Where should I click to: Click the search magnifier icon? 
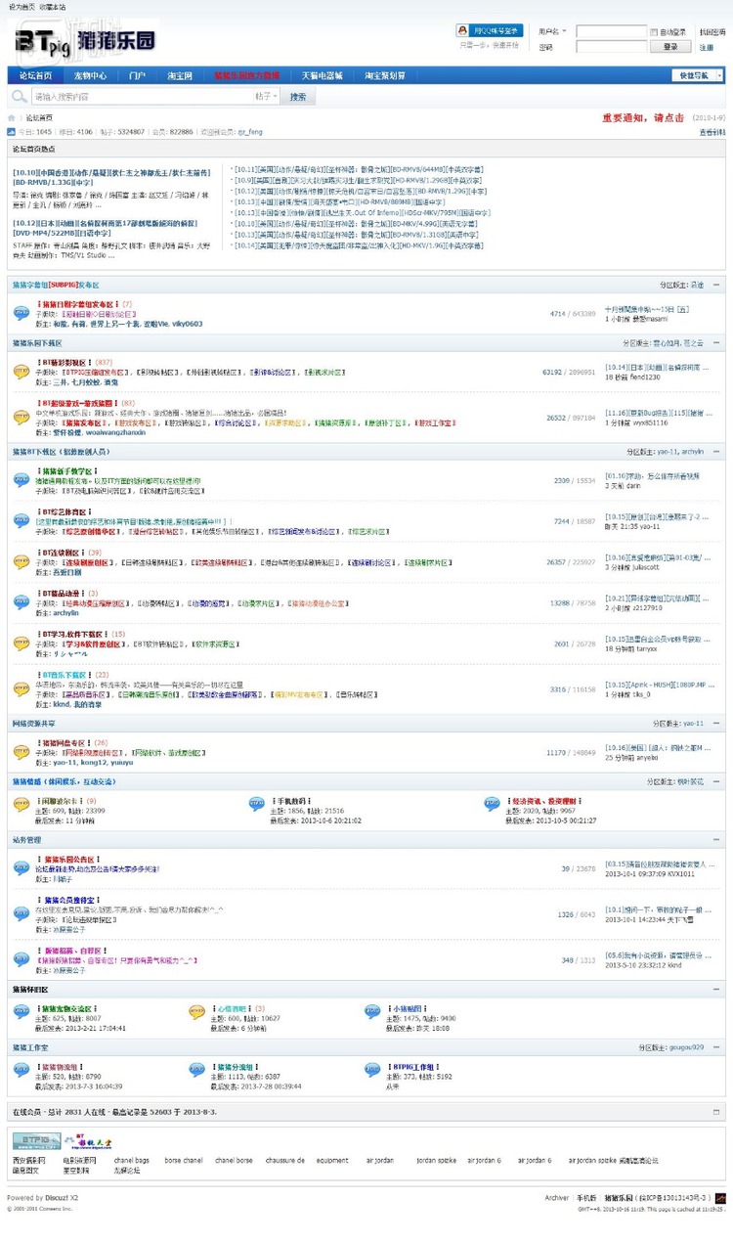coord(20,97)
